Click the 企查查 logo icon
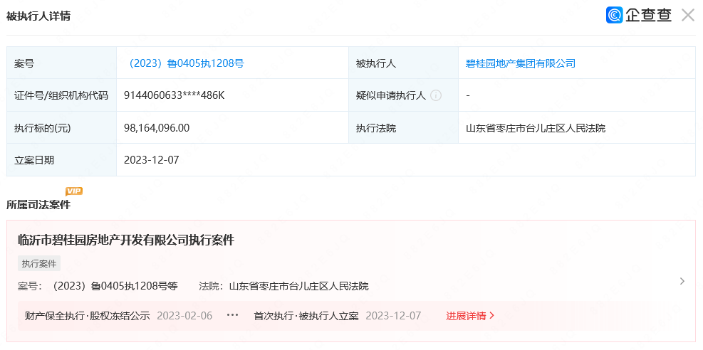The height and width of the screenshot is (350, 703). [614, 15]
